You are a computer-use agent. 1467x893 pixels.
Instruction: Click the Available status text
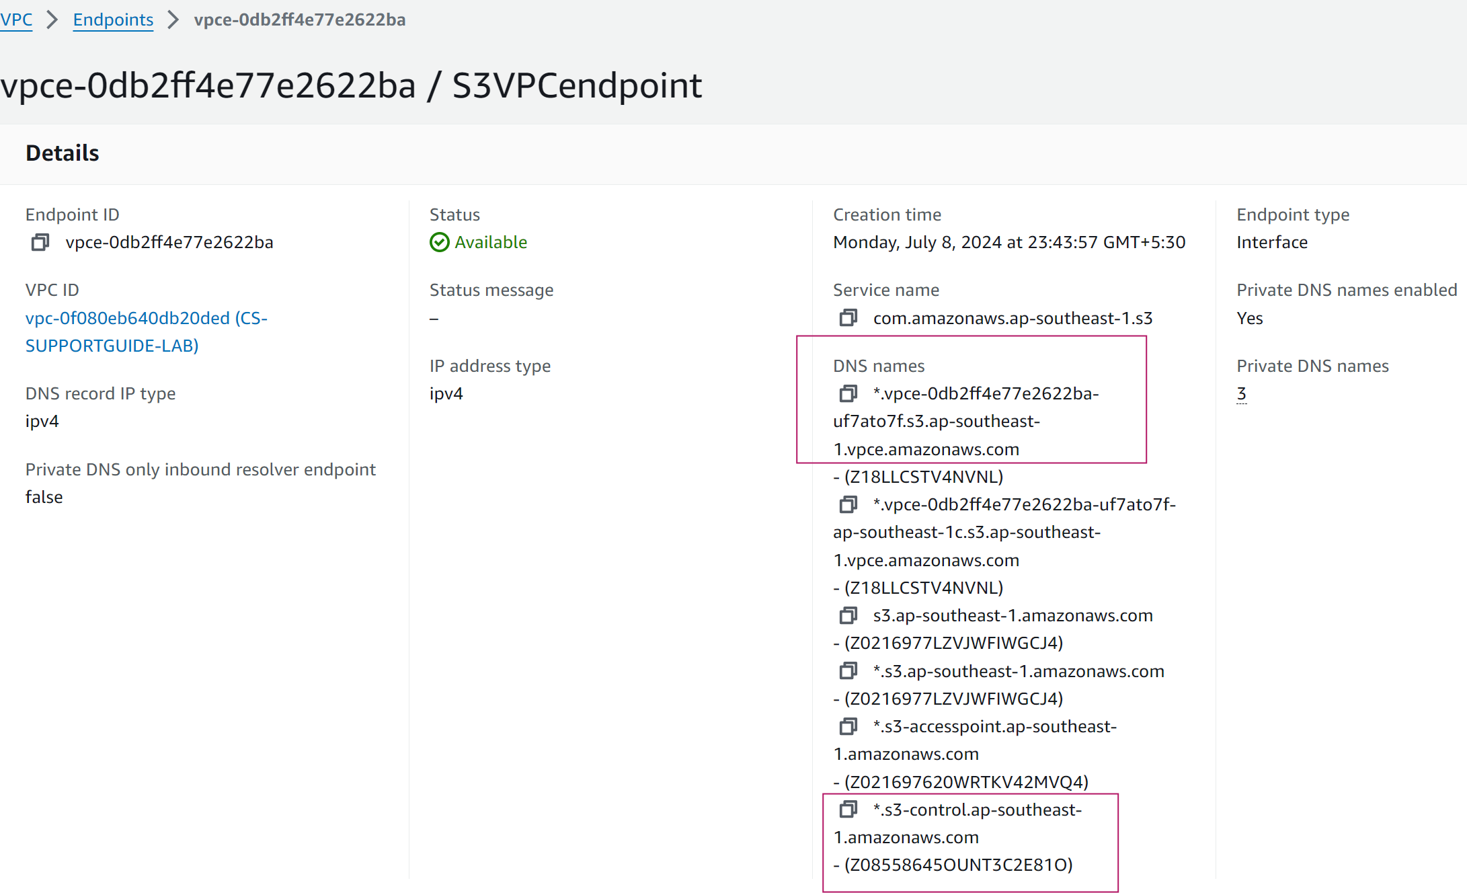(x=491, y=242)
